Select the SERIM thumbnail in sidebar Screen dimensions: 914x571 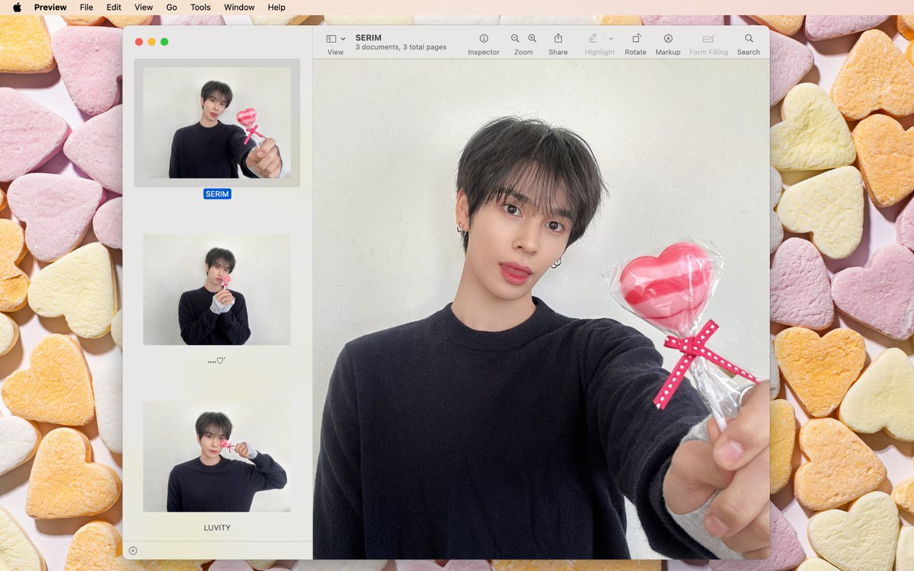pyautogui.click(x=217, y=123)
